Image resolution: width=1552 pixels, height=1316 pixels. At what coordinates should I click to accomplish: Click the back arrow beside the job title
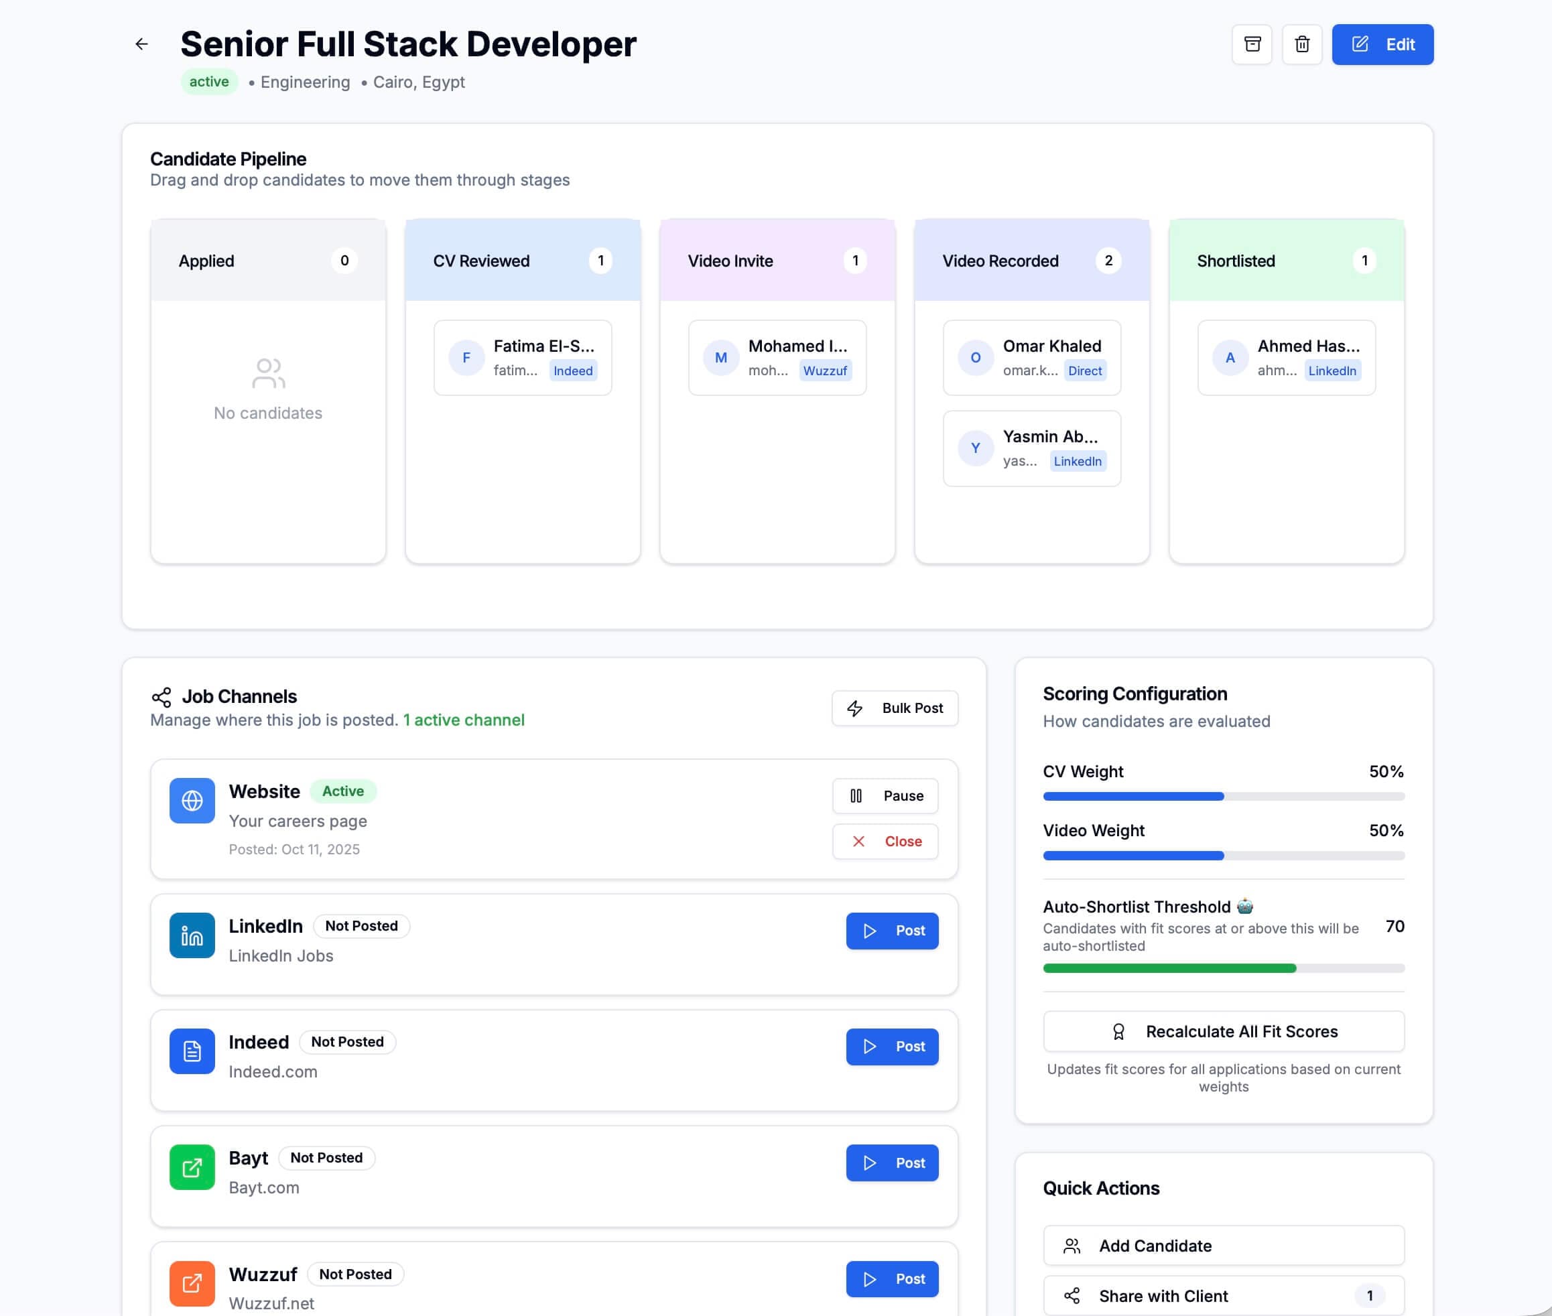[x=142, y=44]
